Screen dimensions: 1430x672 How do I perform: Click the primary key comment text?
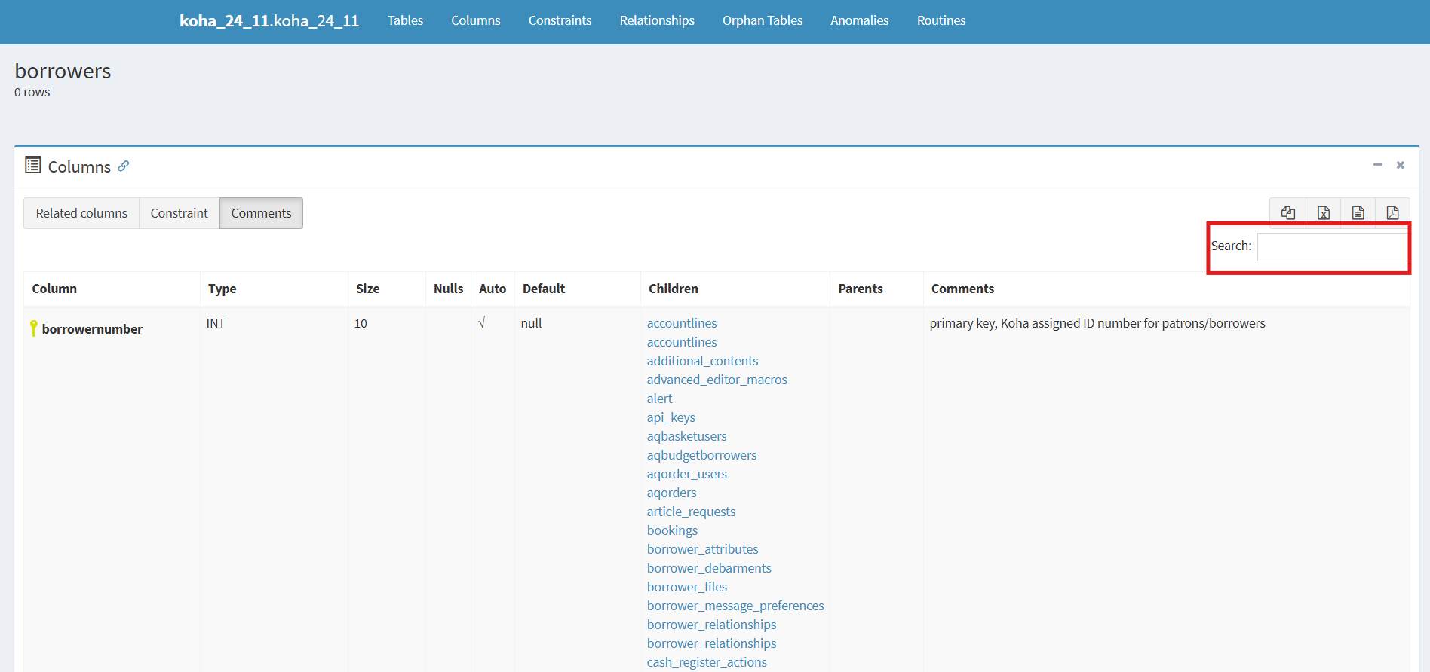coord(1097,323)
